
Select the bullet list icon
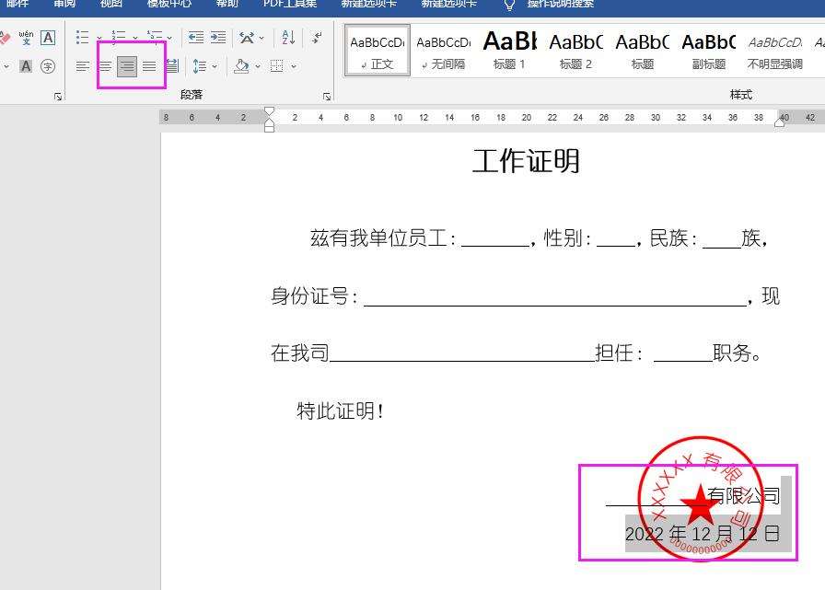coord(83,37)
